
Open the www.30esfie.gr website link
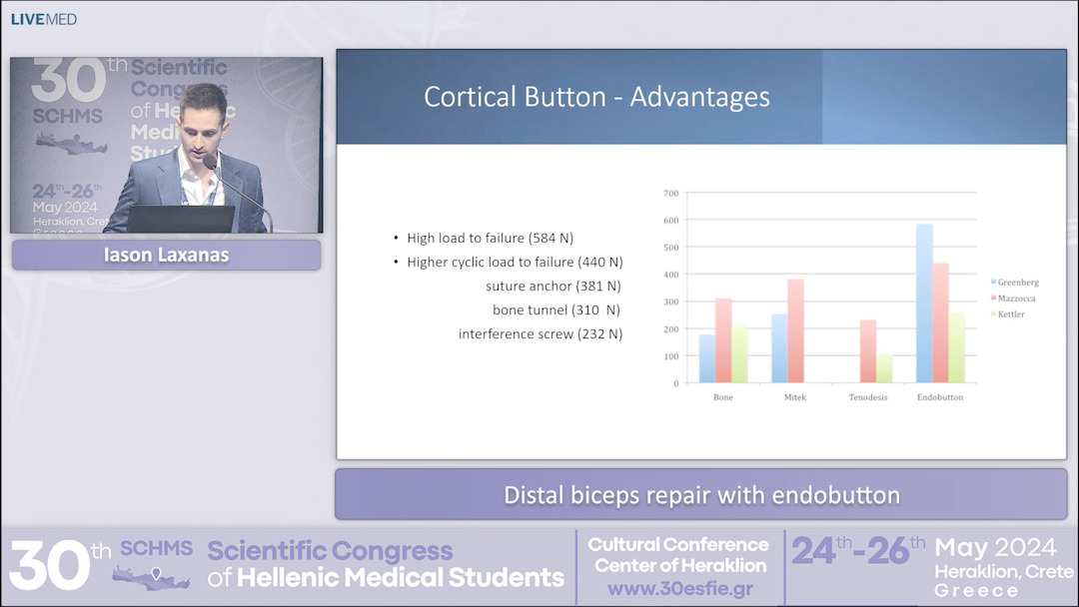coord(678,588)
